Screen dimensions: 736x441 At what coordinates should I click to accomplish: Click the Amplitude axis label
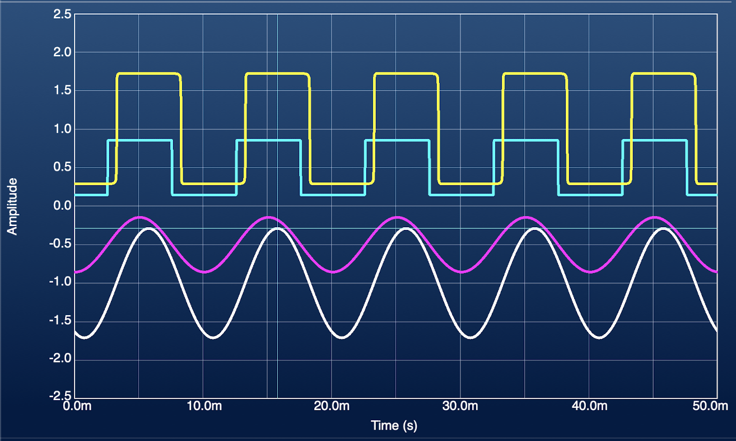pos(12,206)
